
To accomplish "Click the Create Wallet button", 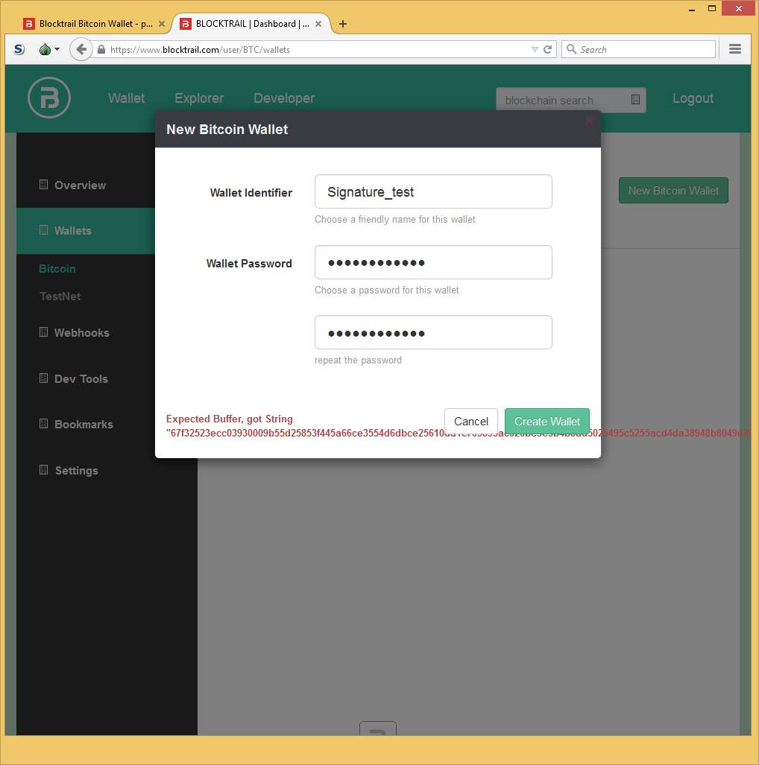I will 547,421.
